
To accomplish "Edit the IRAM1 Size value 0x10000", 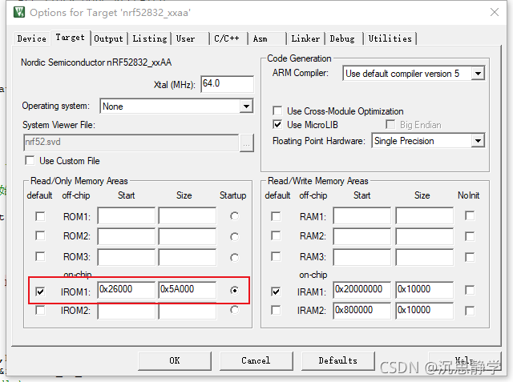I will pos(425,290).
